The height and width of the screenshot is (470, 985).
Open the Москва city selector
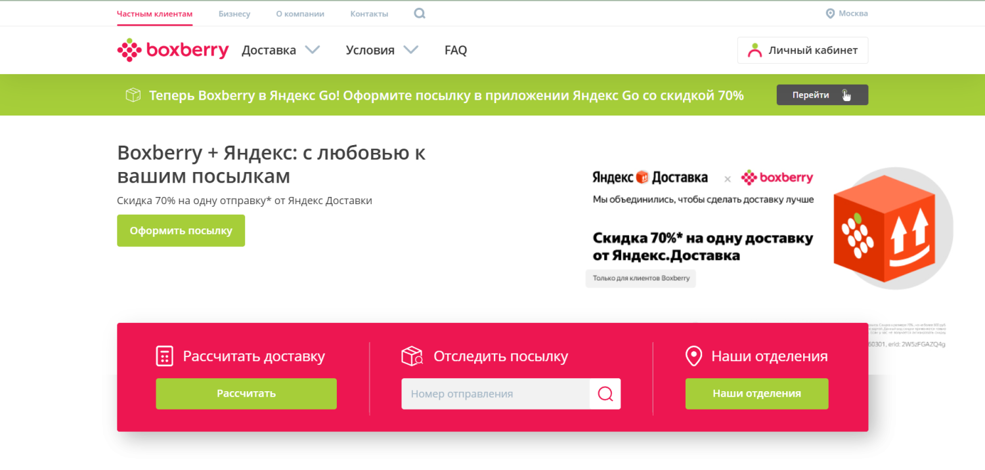[853, 14]
